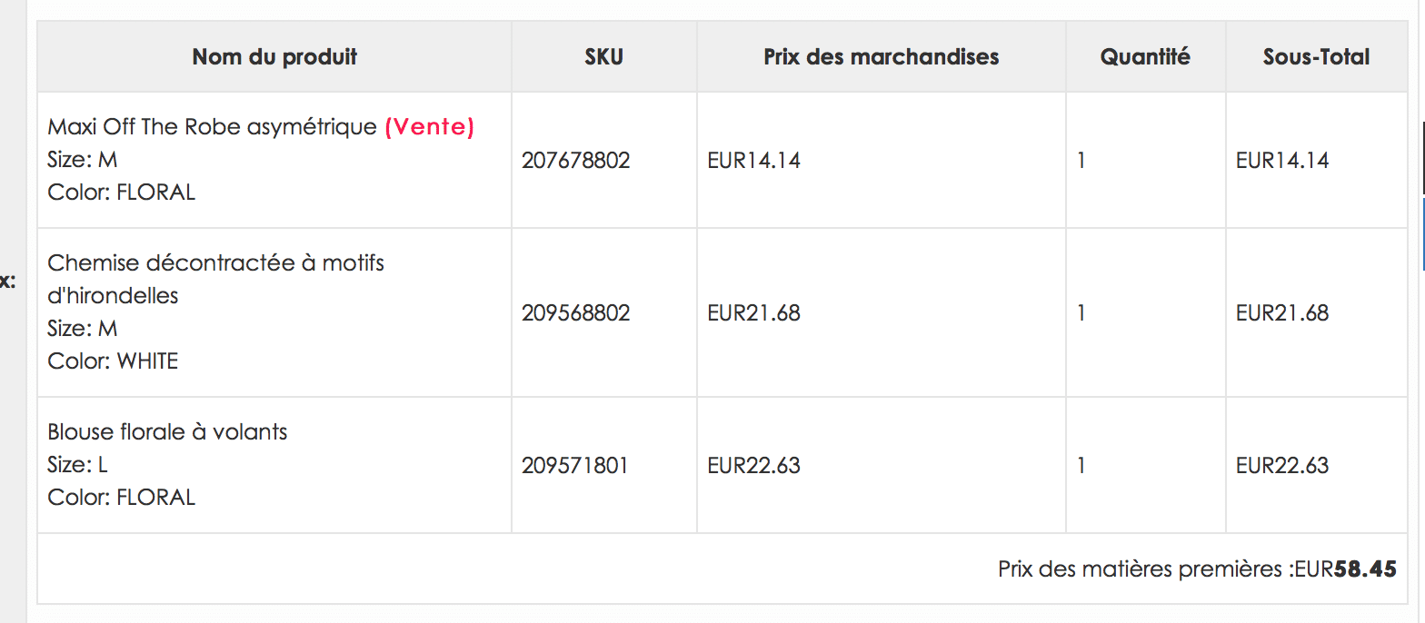Screen dimensions: 1425x623
Task: Click "Color: WHITE" under the Chemise product
Action: [x=113, y=361]
